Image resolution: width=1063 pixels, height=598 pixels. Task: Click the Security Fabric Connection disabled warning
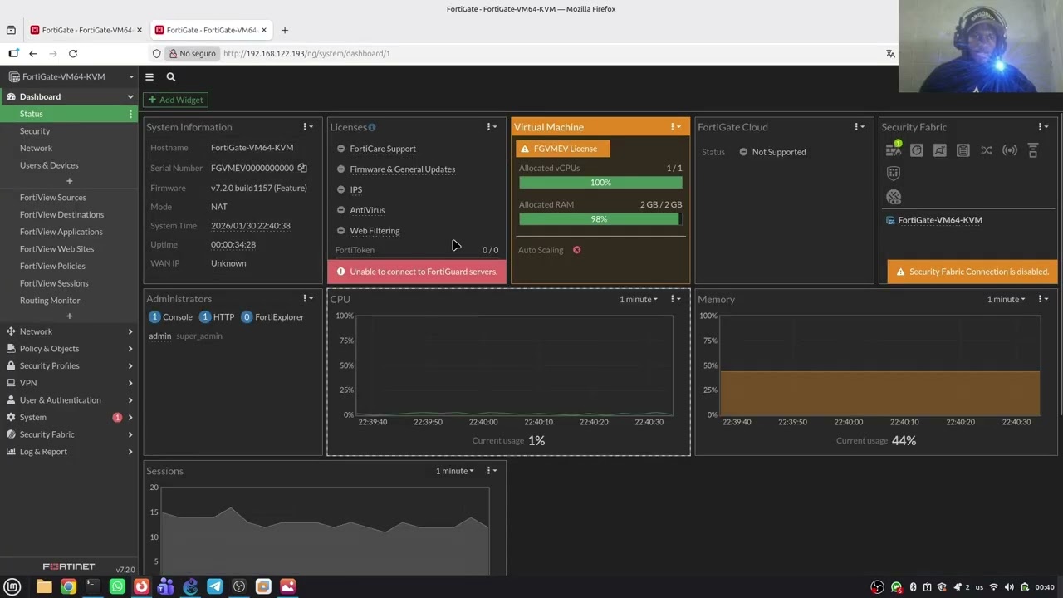(972, 272)
